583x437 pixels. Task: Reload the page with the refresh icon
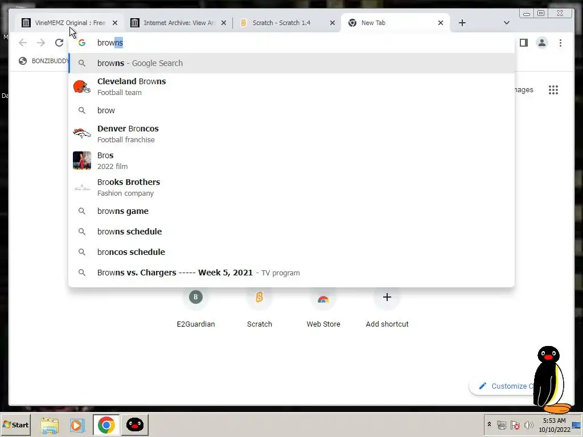[59, 43]
